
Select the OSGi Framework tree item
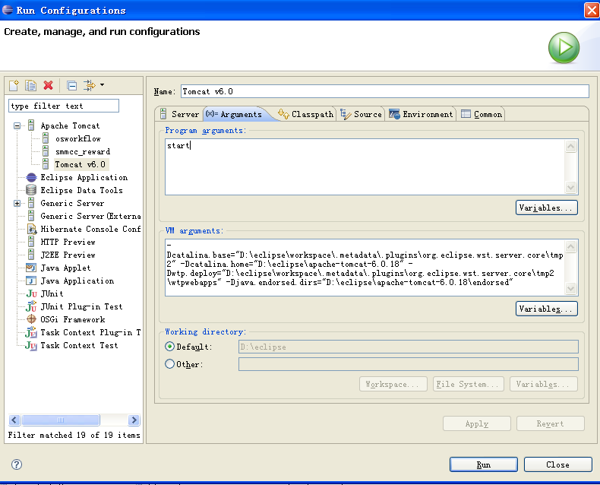pos(73,319)
